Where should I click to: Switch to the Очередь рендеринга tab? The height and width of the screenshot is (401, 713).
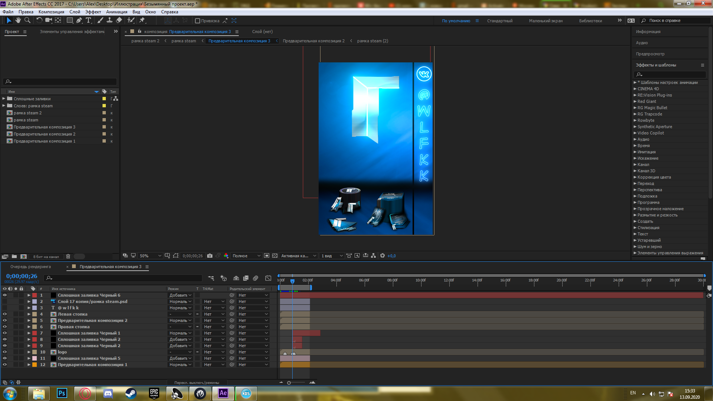(30, 267)
